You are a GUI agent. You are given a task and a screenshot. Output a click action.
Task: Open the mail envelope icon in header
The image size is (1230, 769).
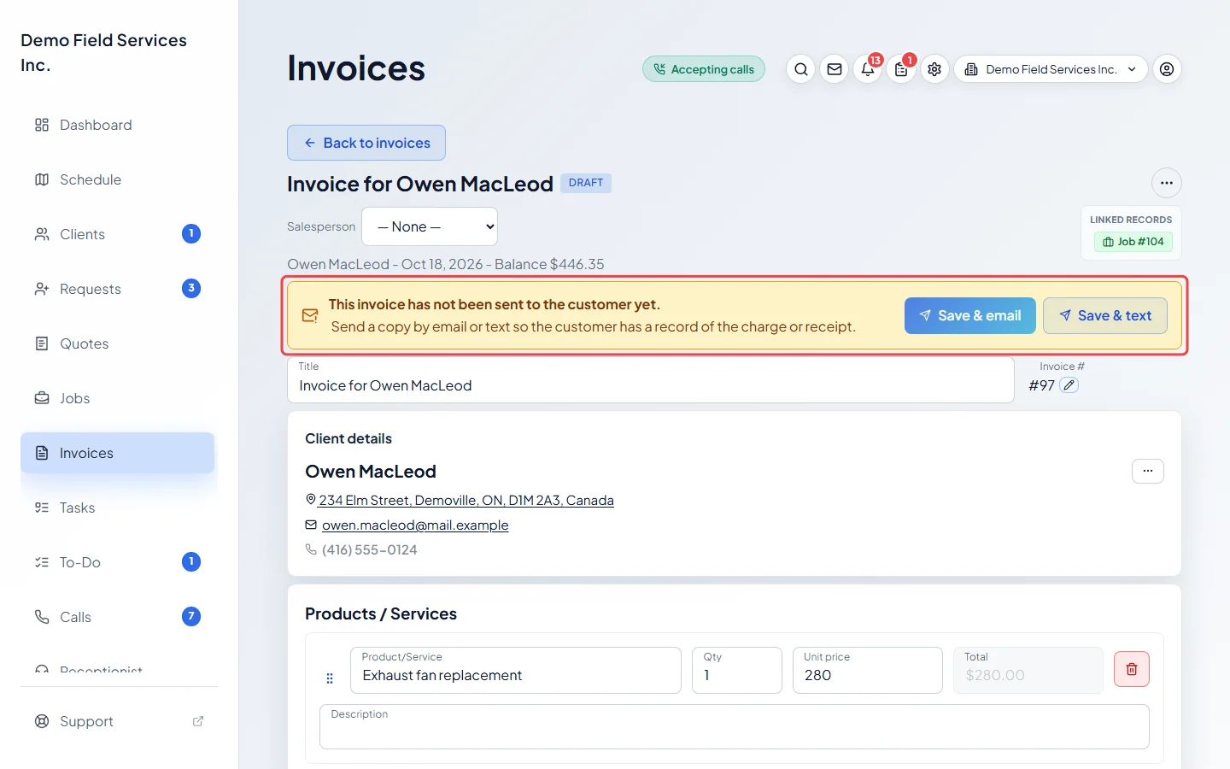[x=835, y=69]
